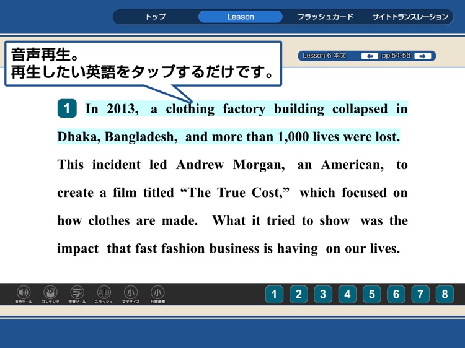465x348 pixels.
Task: Adjust line spacing with 行間調整
Action: coord(157,294)
